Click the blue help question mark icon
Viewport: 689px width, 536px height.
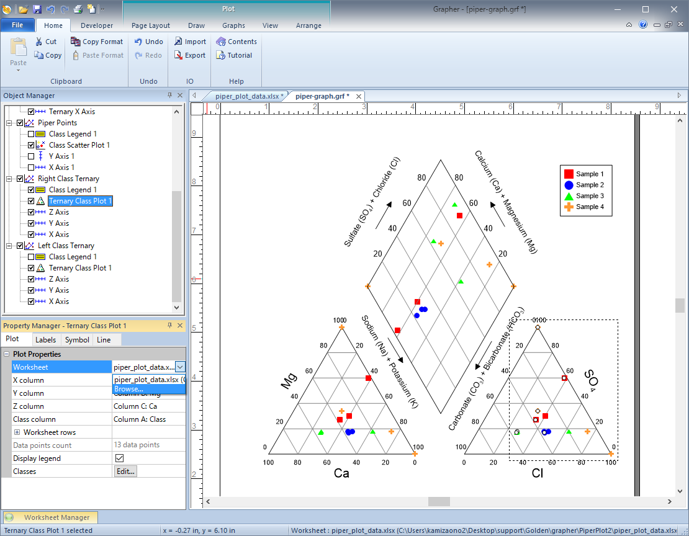pyautogui.click(x=643, y=25)
